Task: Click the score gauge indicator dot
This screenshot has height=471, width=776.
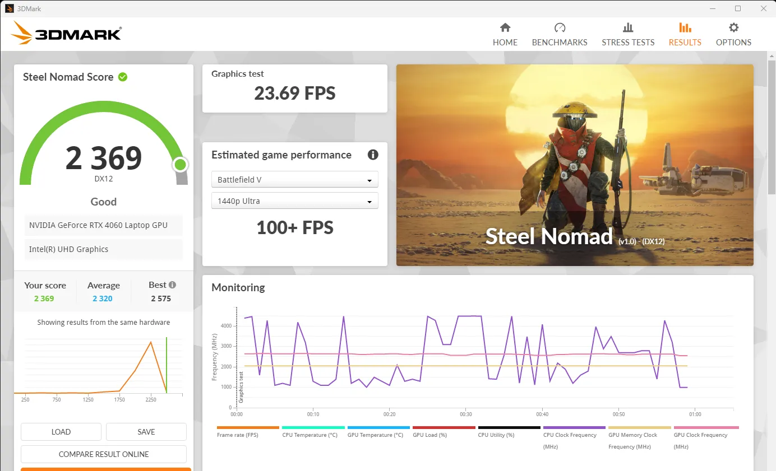Action: coord(180,165)
